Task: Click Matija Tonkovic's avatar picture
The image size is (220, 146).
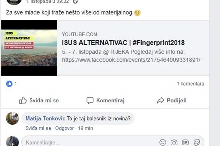Action: pyautogui.click(x=12, y=118)
